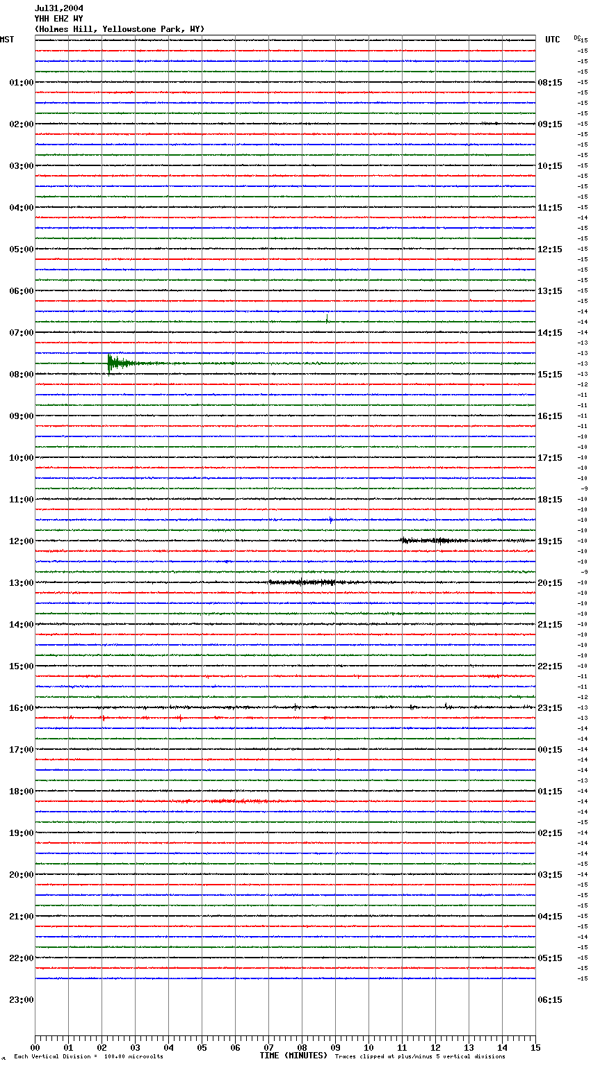Click the UTC time zone label
This screenshot has width=591, height=1066.
click(x=553, y=40)
